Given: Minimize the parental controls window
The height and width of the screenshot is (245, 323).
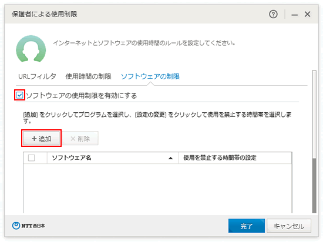Looking at the screenshot, I should click(294, 15).
